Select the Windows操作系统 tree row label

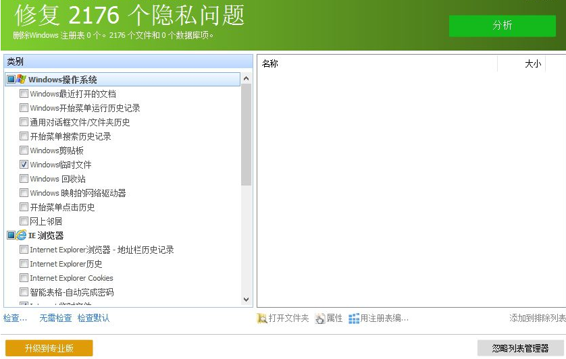62,80
